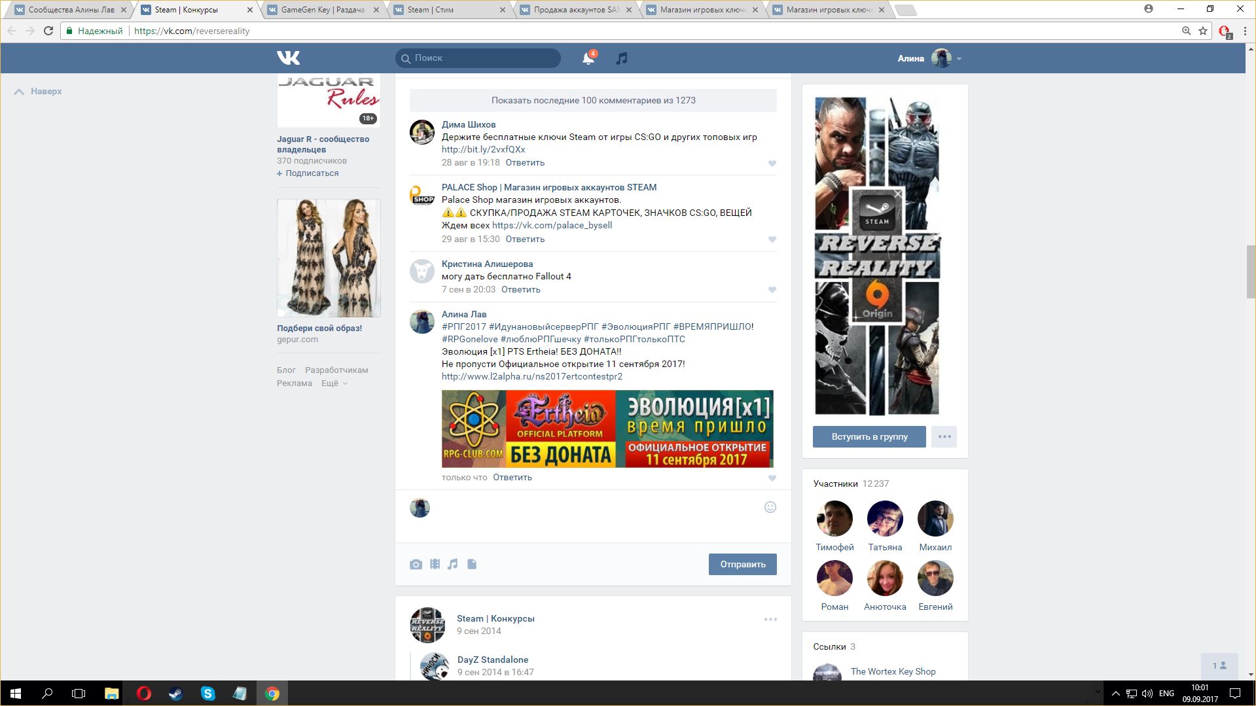The width and height of the screenshot is (1256, 706).
Task: Like Дима Шихов's comment heart
Action: (x=772, y=164)
